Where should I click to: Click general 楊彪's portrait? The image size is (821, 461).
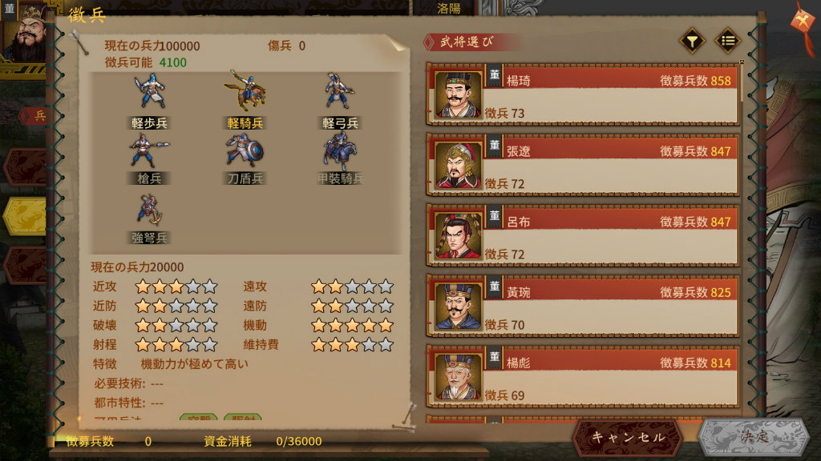(458, 377)
